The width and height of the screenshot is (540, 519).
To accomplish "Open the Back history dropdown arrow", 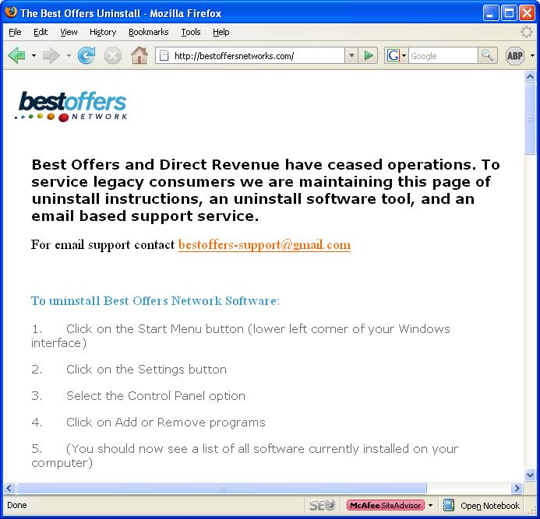I will coord(34,55).
